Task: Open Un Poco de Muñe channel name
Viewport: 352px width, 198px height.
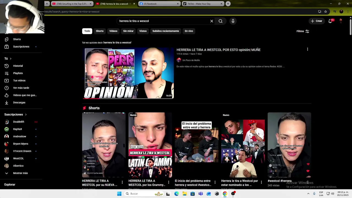Action: (191, 60)
